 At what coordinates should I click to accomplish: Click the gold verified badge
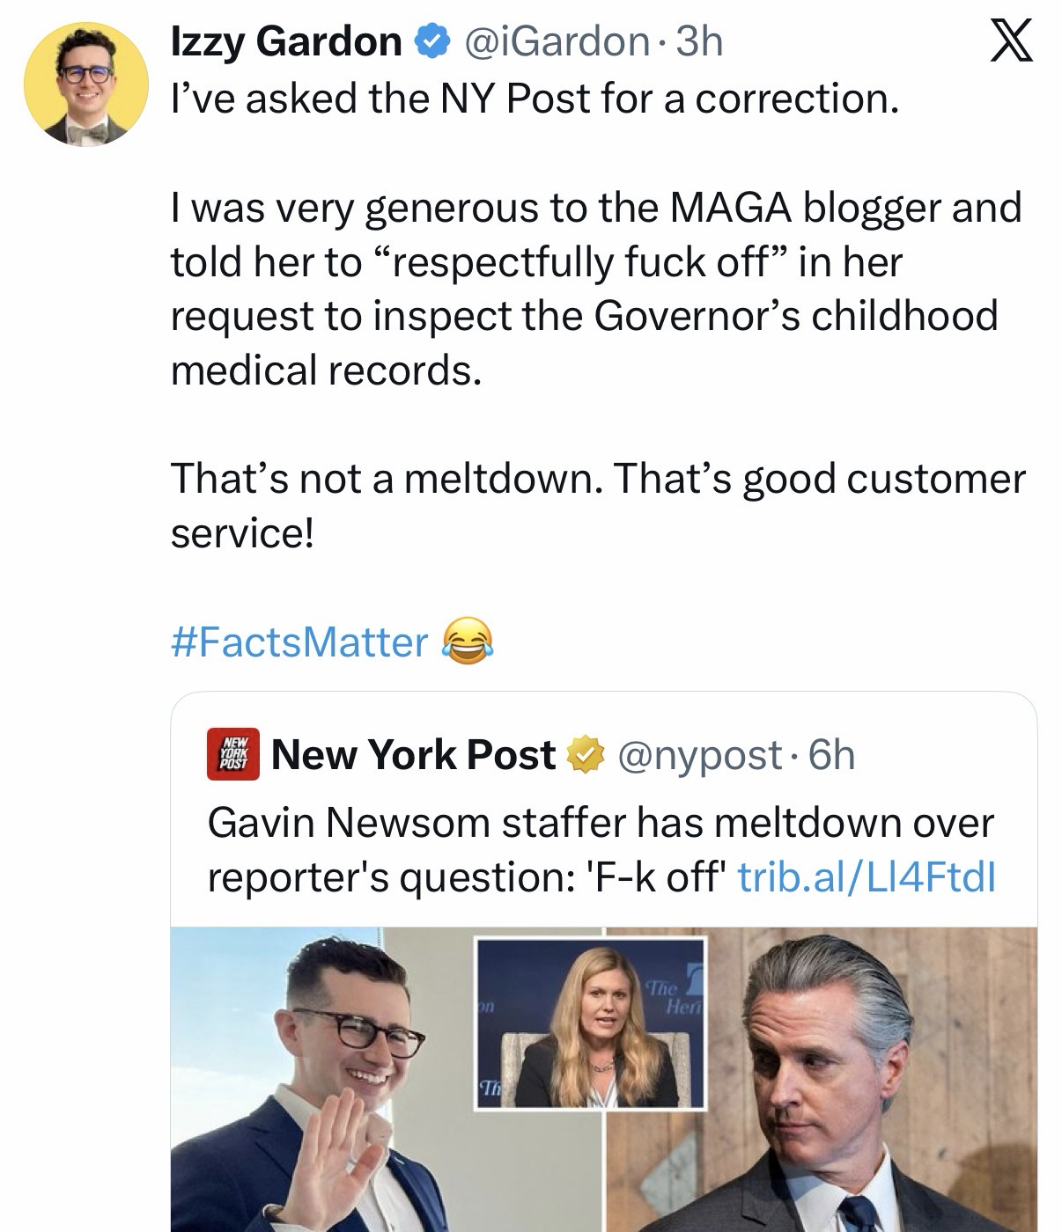pyautogui.click(x=586, y=755)
